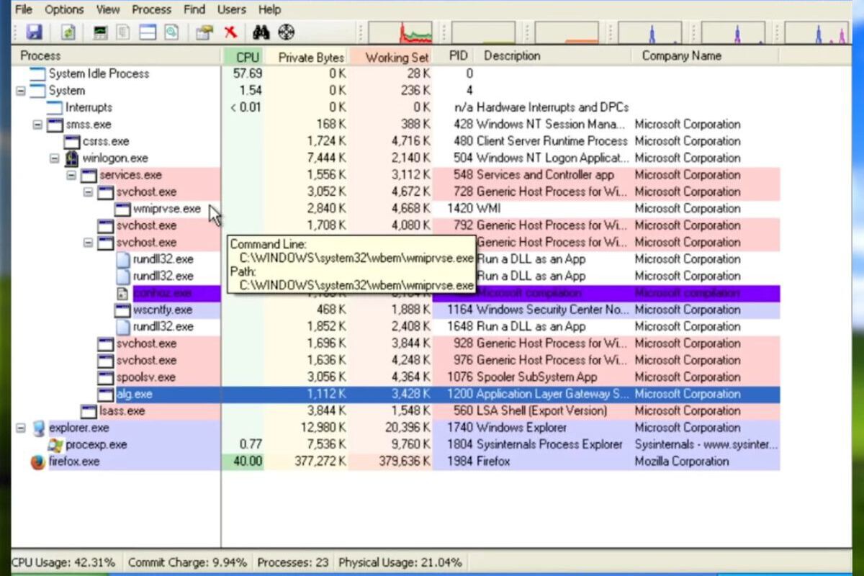The height and width of the screenshot is (576, 864).
Task: Collapse the winlogon.exe tree node
Action: coord(54,158)
